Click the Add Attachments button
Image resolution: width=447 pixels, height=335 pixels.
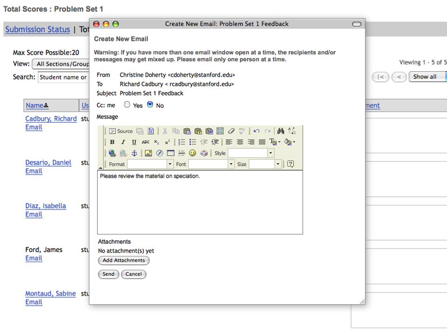click(124, 261)
